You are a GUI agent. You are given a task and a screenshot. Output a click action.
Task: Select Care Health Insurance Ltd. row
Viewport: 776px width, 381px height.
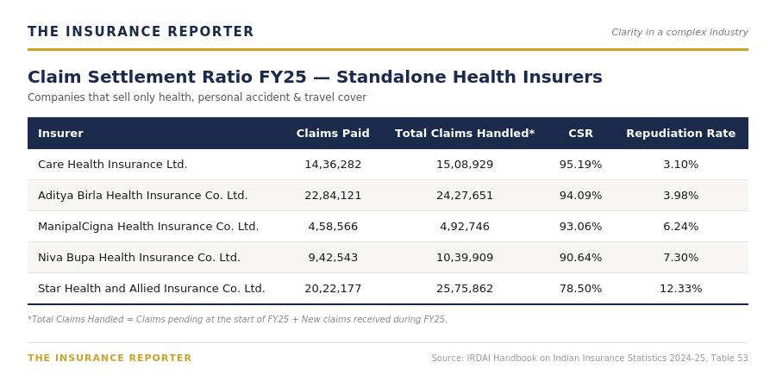[388, 165]
